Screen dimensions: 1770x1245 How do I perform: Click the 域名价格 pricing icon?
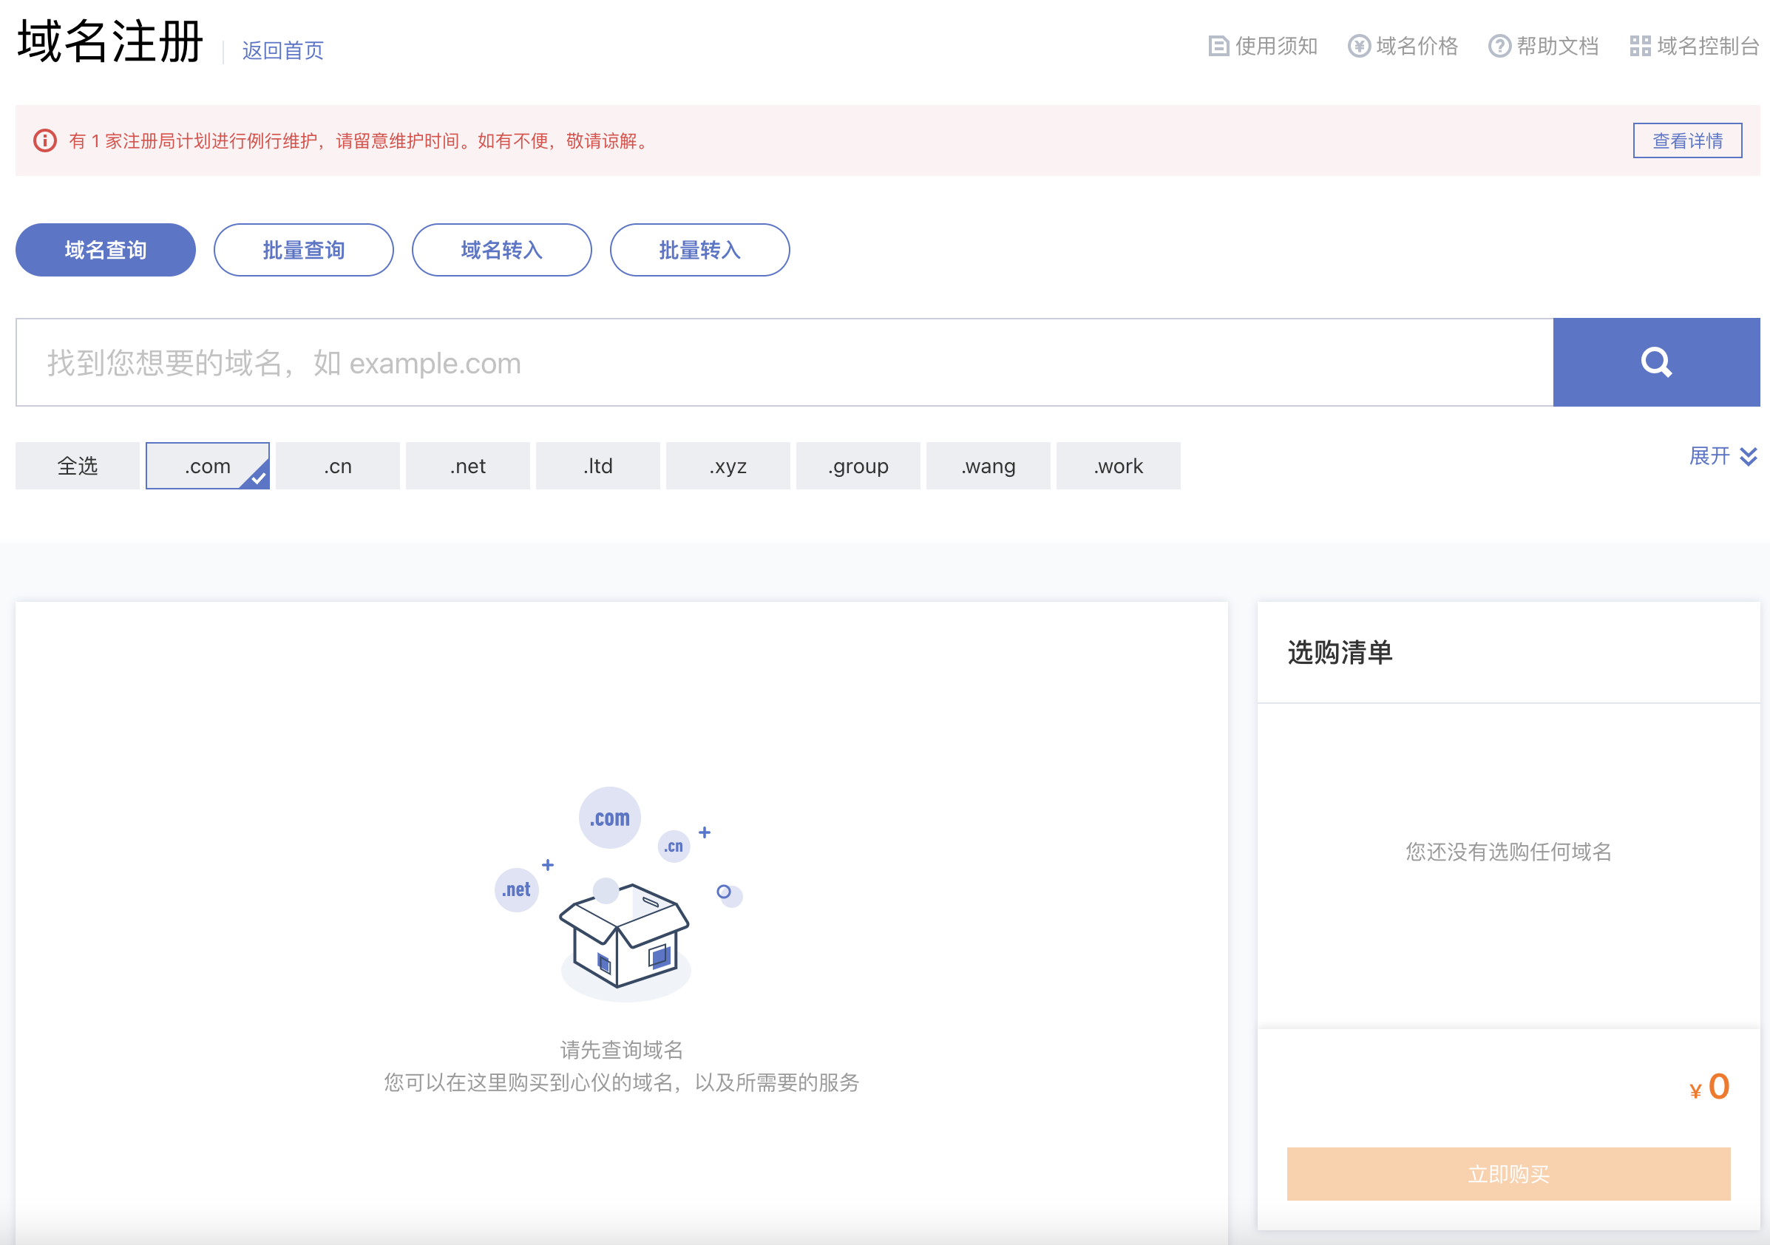point(1359,47)
